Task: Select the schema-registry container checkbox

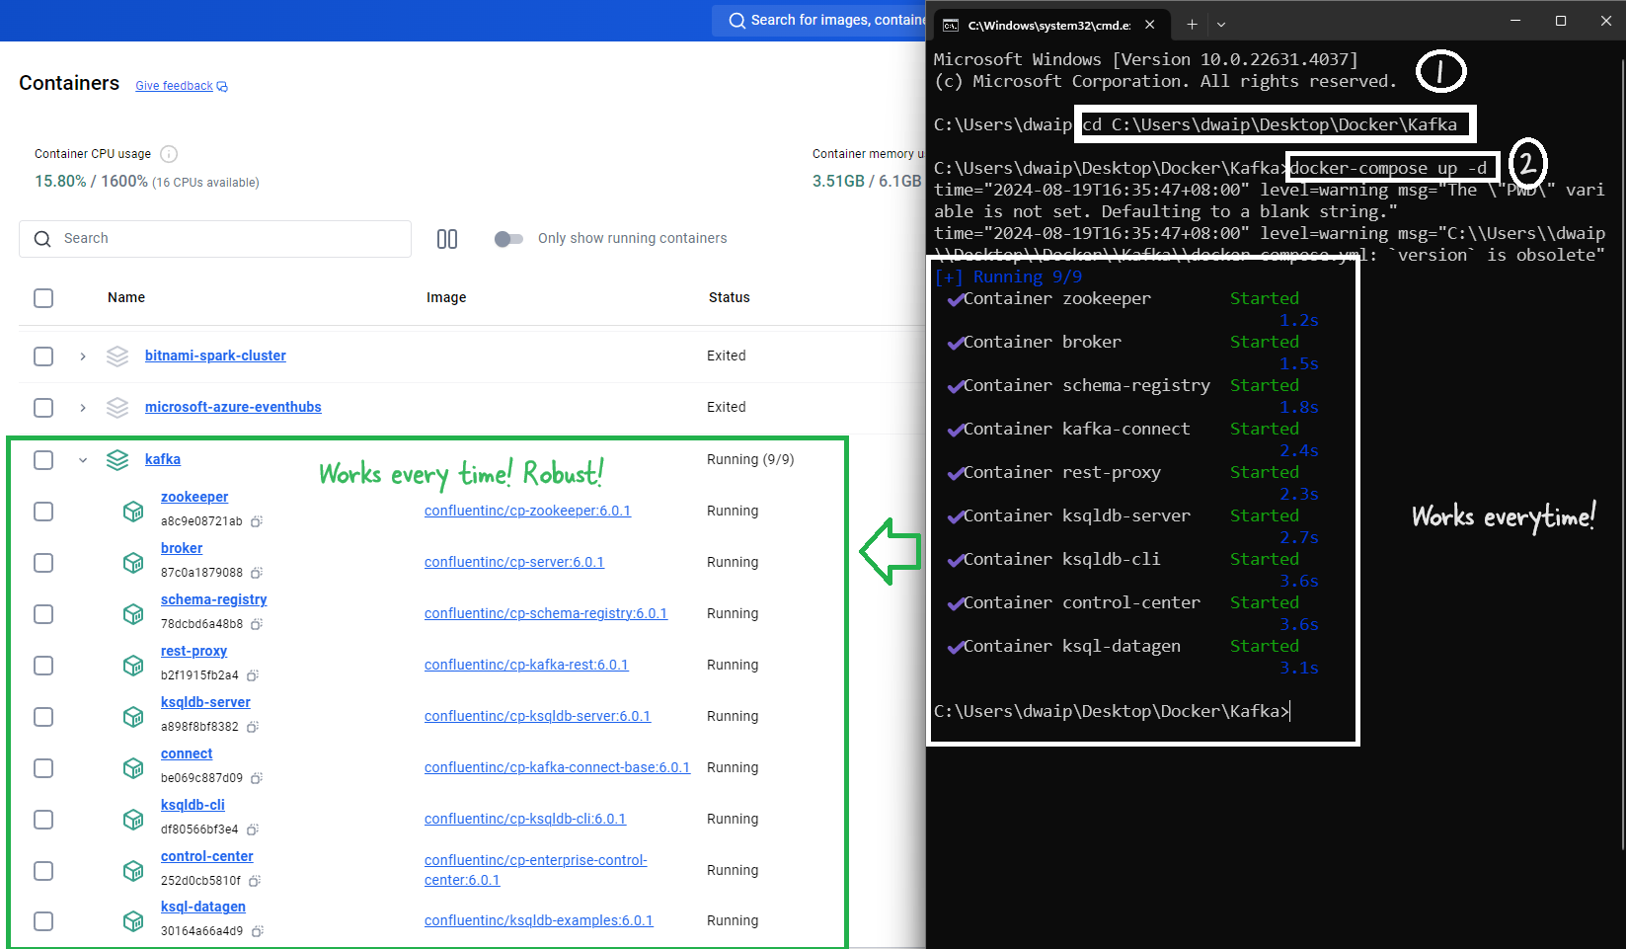Action: 43,614
